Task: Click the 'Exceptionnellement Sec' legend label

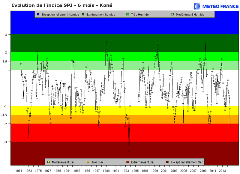Action: (187, 162)
